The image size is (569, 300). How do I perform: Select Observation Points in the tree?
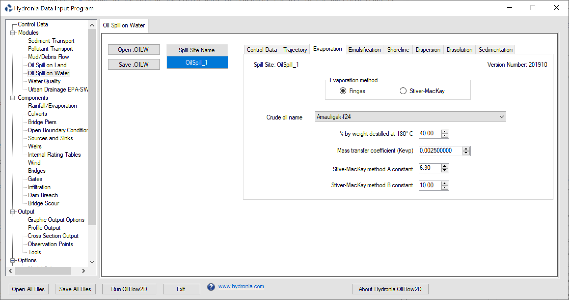50,244
